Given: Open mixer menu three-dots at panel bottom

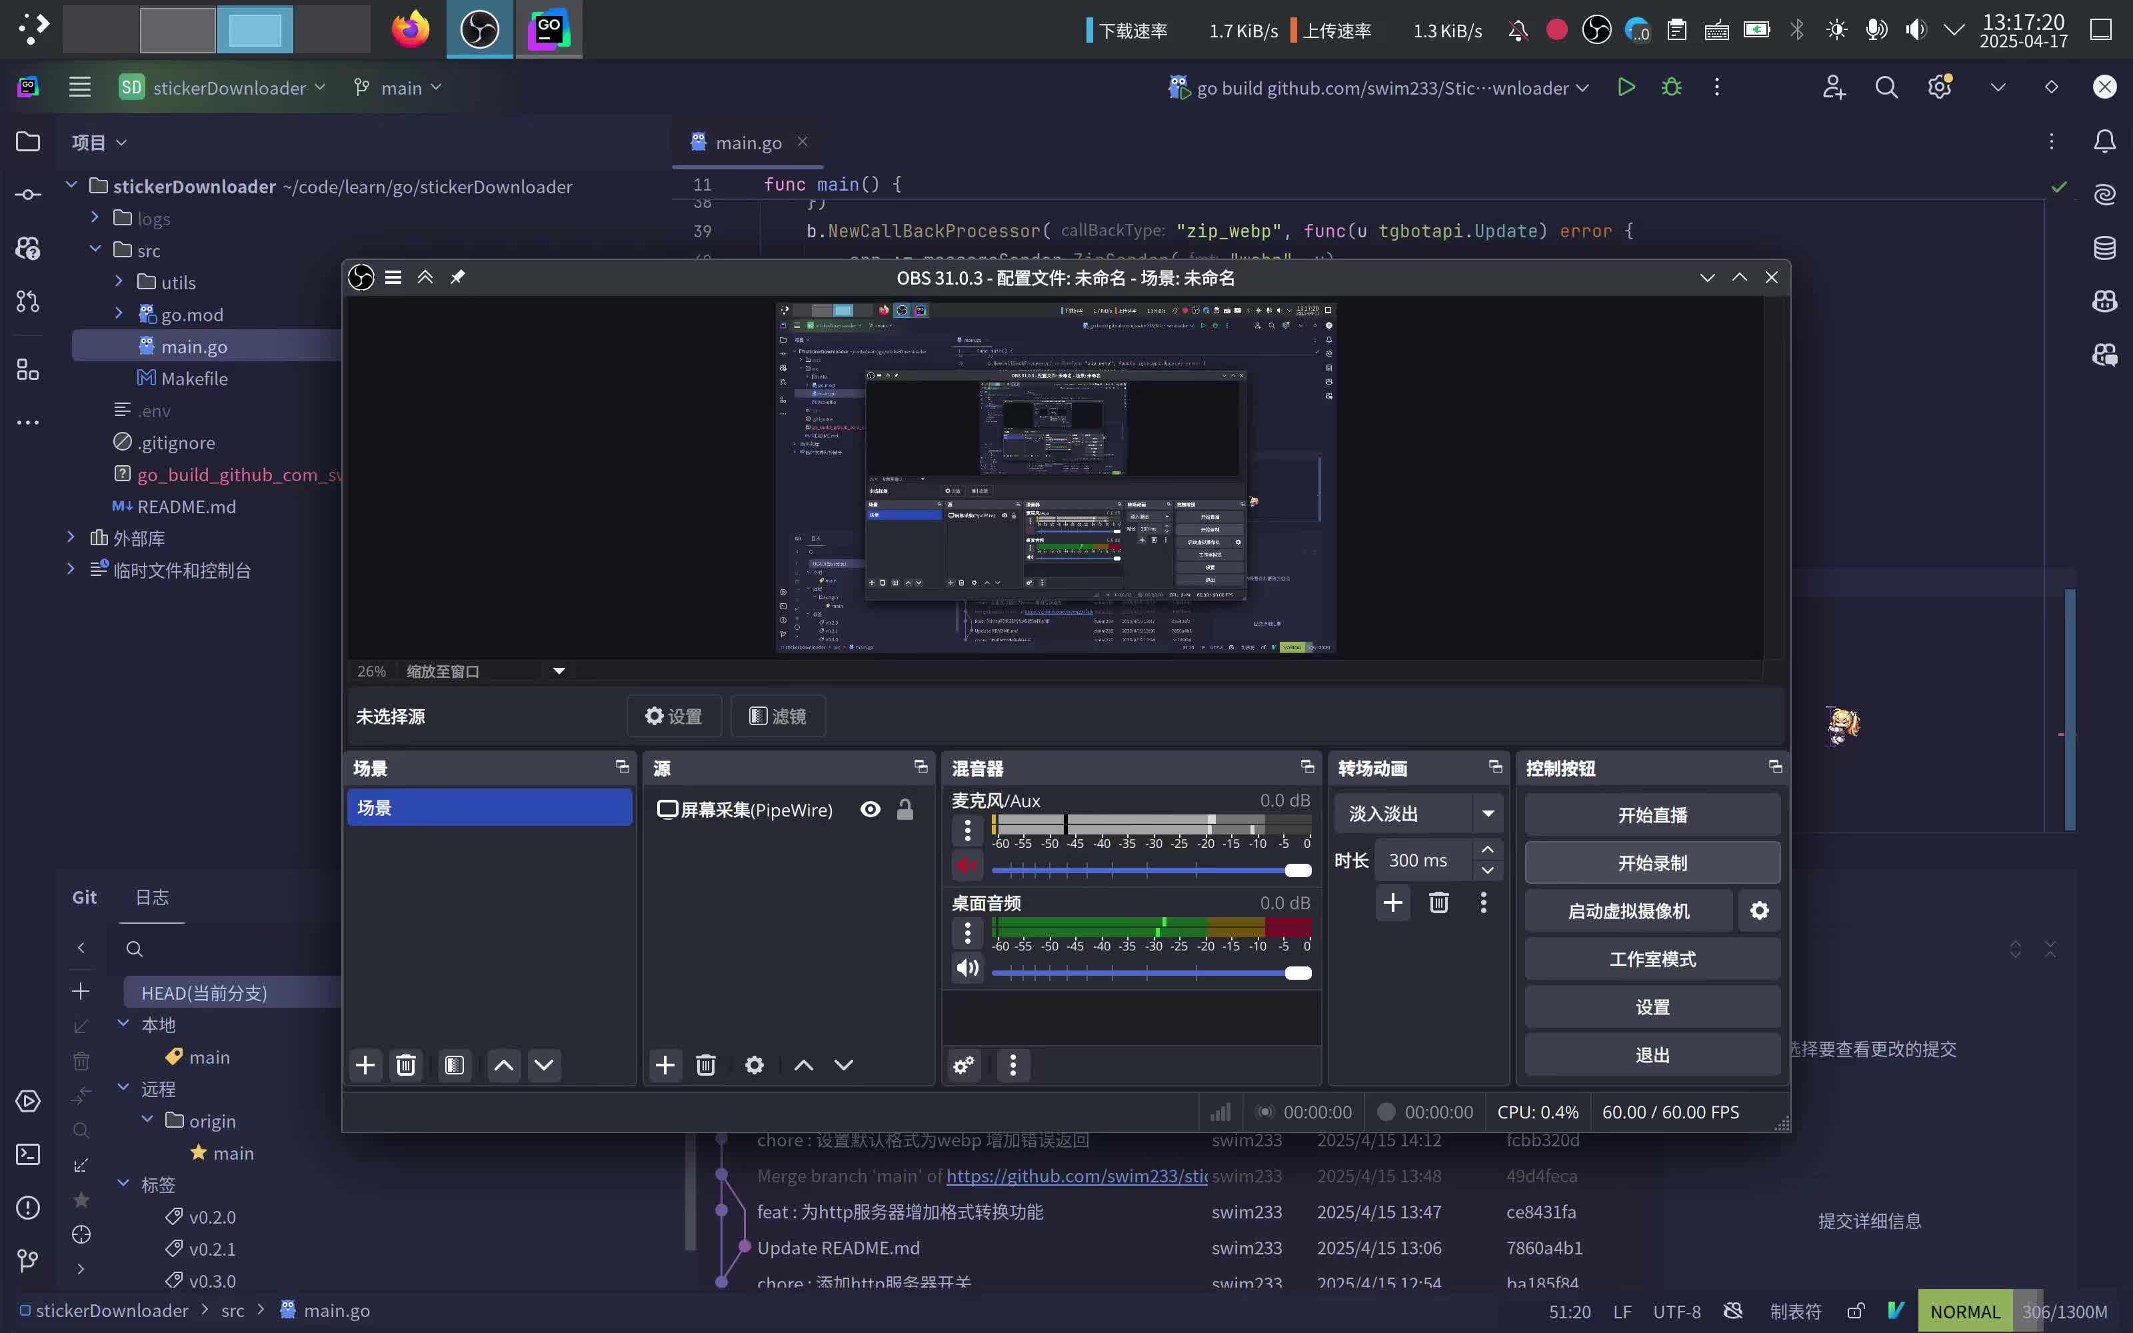Looking at the screenshot, I should [1013, 1065].
